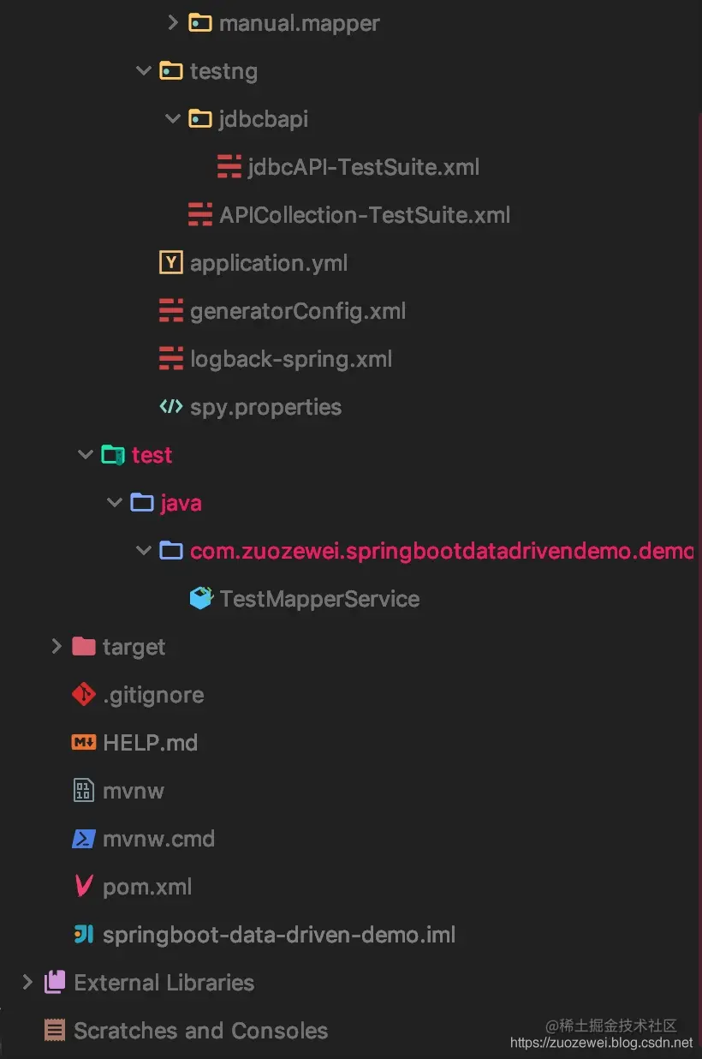The height and width of the screenshot is (1059, 702).
Task: Click the binary file icon beside mvnw
Action: (84, 790)
